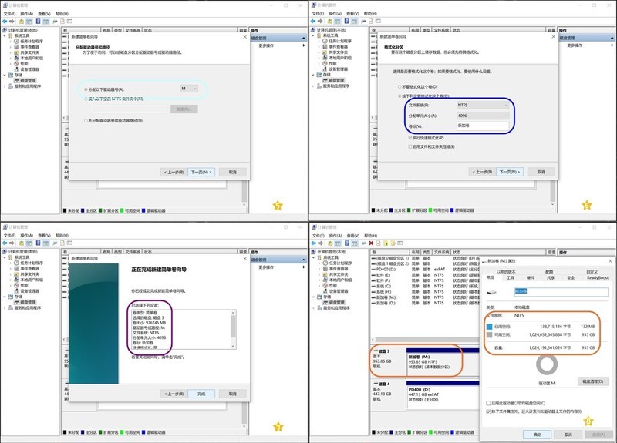Screen dimensions: 617x443
Task: Collapse the 磁盘管理 actions header in the drive-letter wizard window
Action: [303, 38]
